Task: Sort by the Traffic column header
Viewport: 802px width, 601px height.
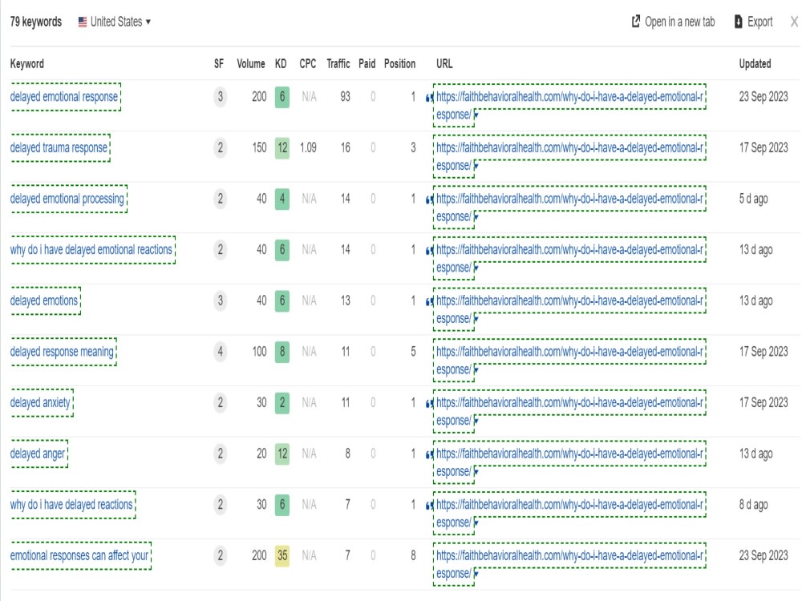Action: (338, 64)
